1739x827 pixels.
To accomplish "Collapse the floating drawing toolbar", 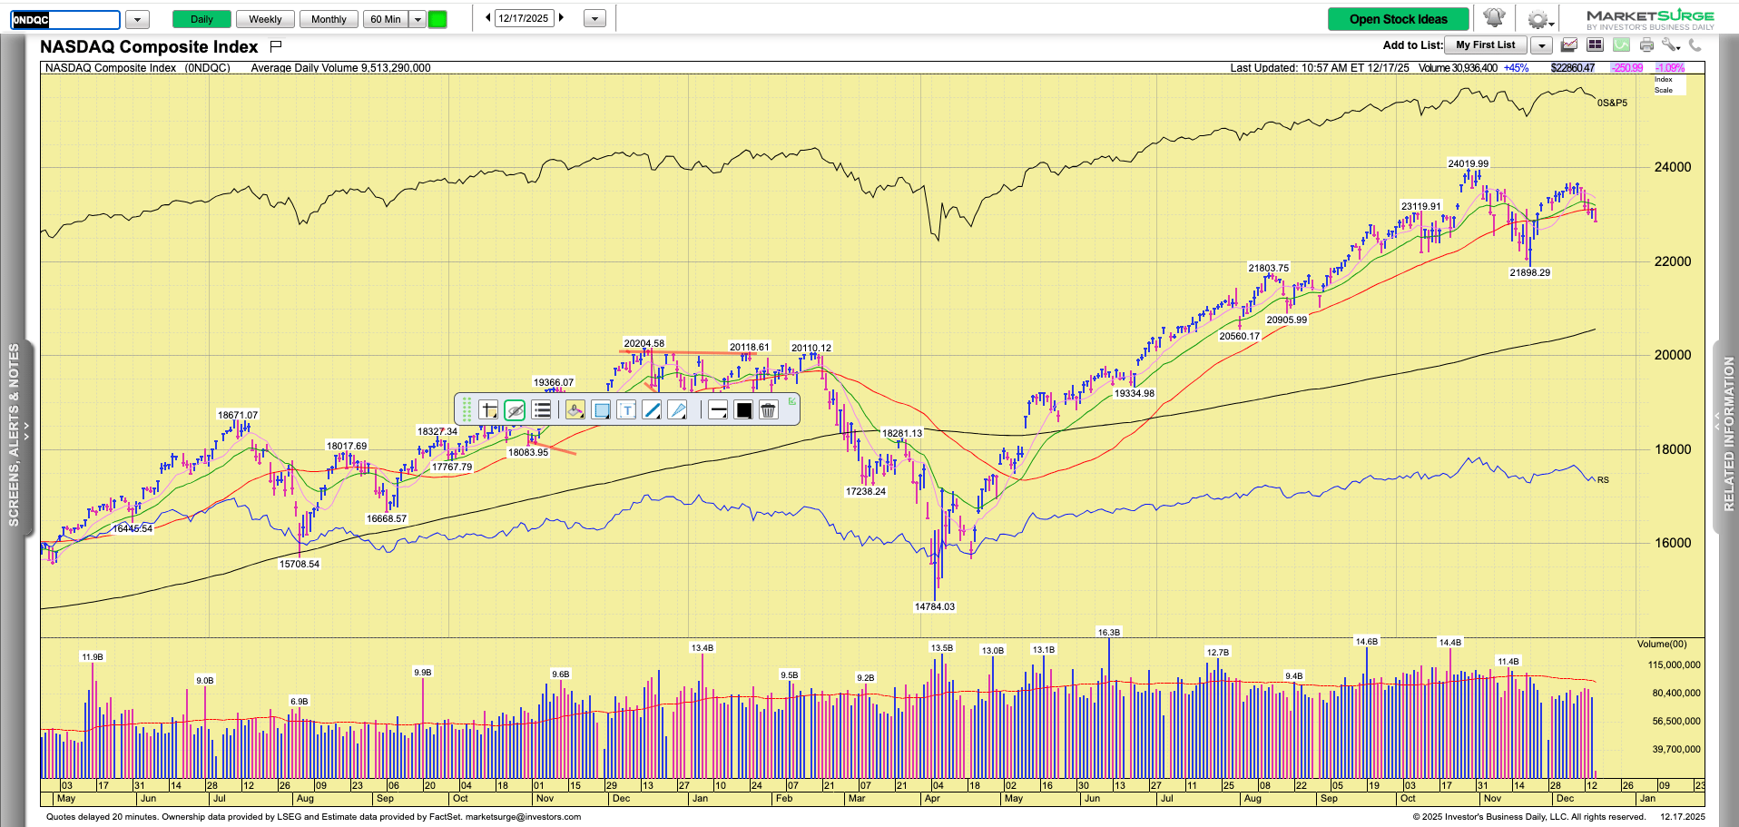I will tap(791, 400).
